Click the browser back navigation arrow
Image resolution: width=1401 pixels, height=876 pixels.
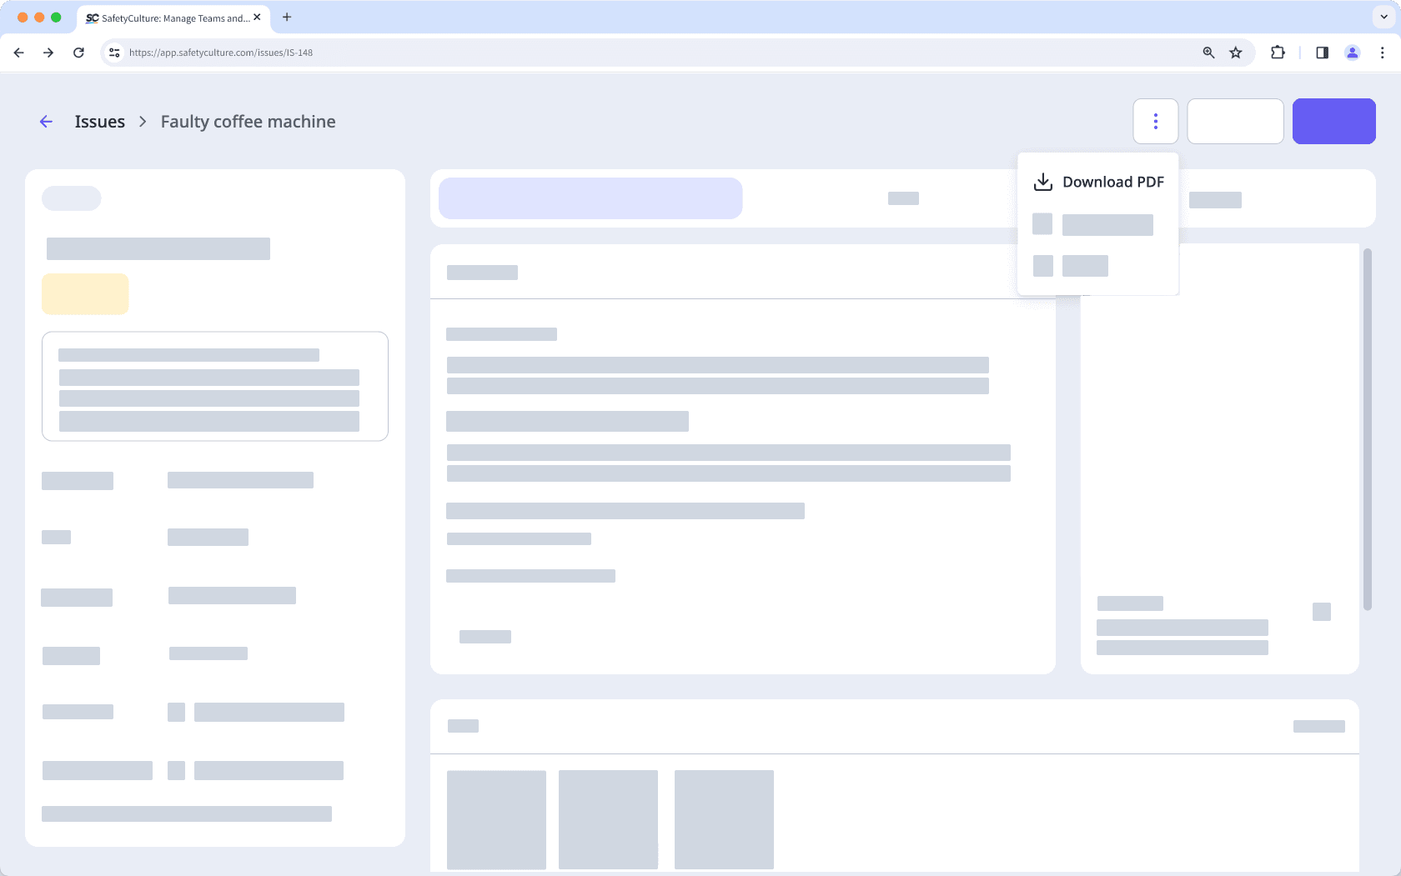[x=18, y=52]
